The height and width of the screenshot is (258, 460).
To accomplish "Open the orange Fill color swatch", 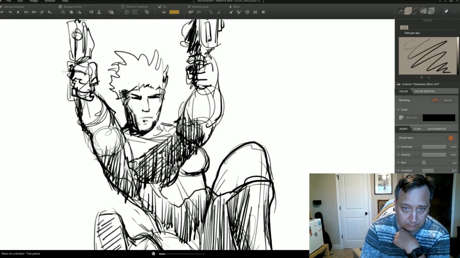I will click(x=174, y=12).
